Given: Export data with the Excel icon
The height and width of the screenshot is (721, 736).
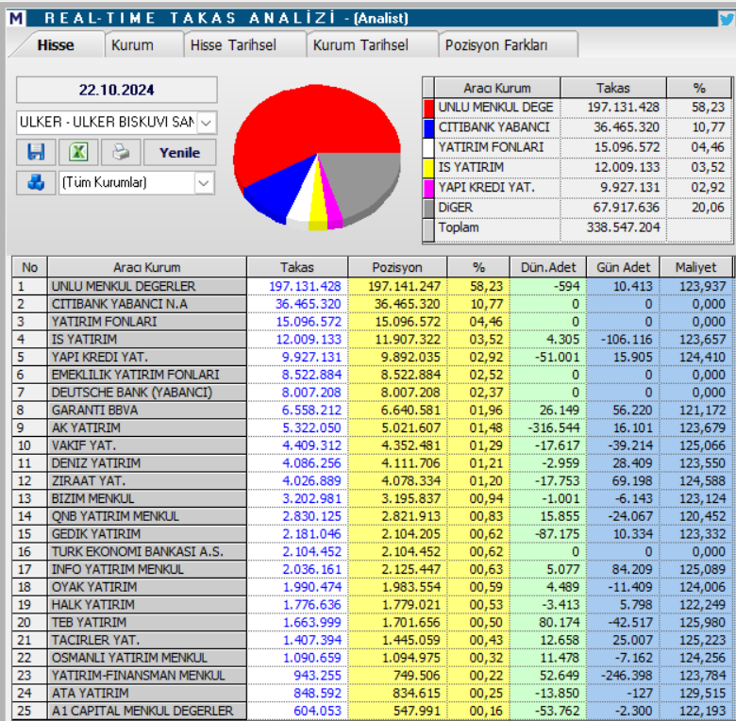Looking at the screenshot, I should (77, 153).
